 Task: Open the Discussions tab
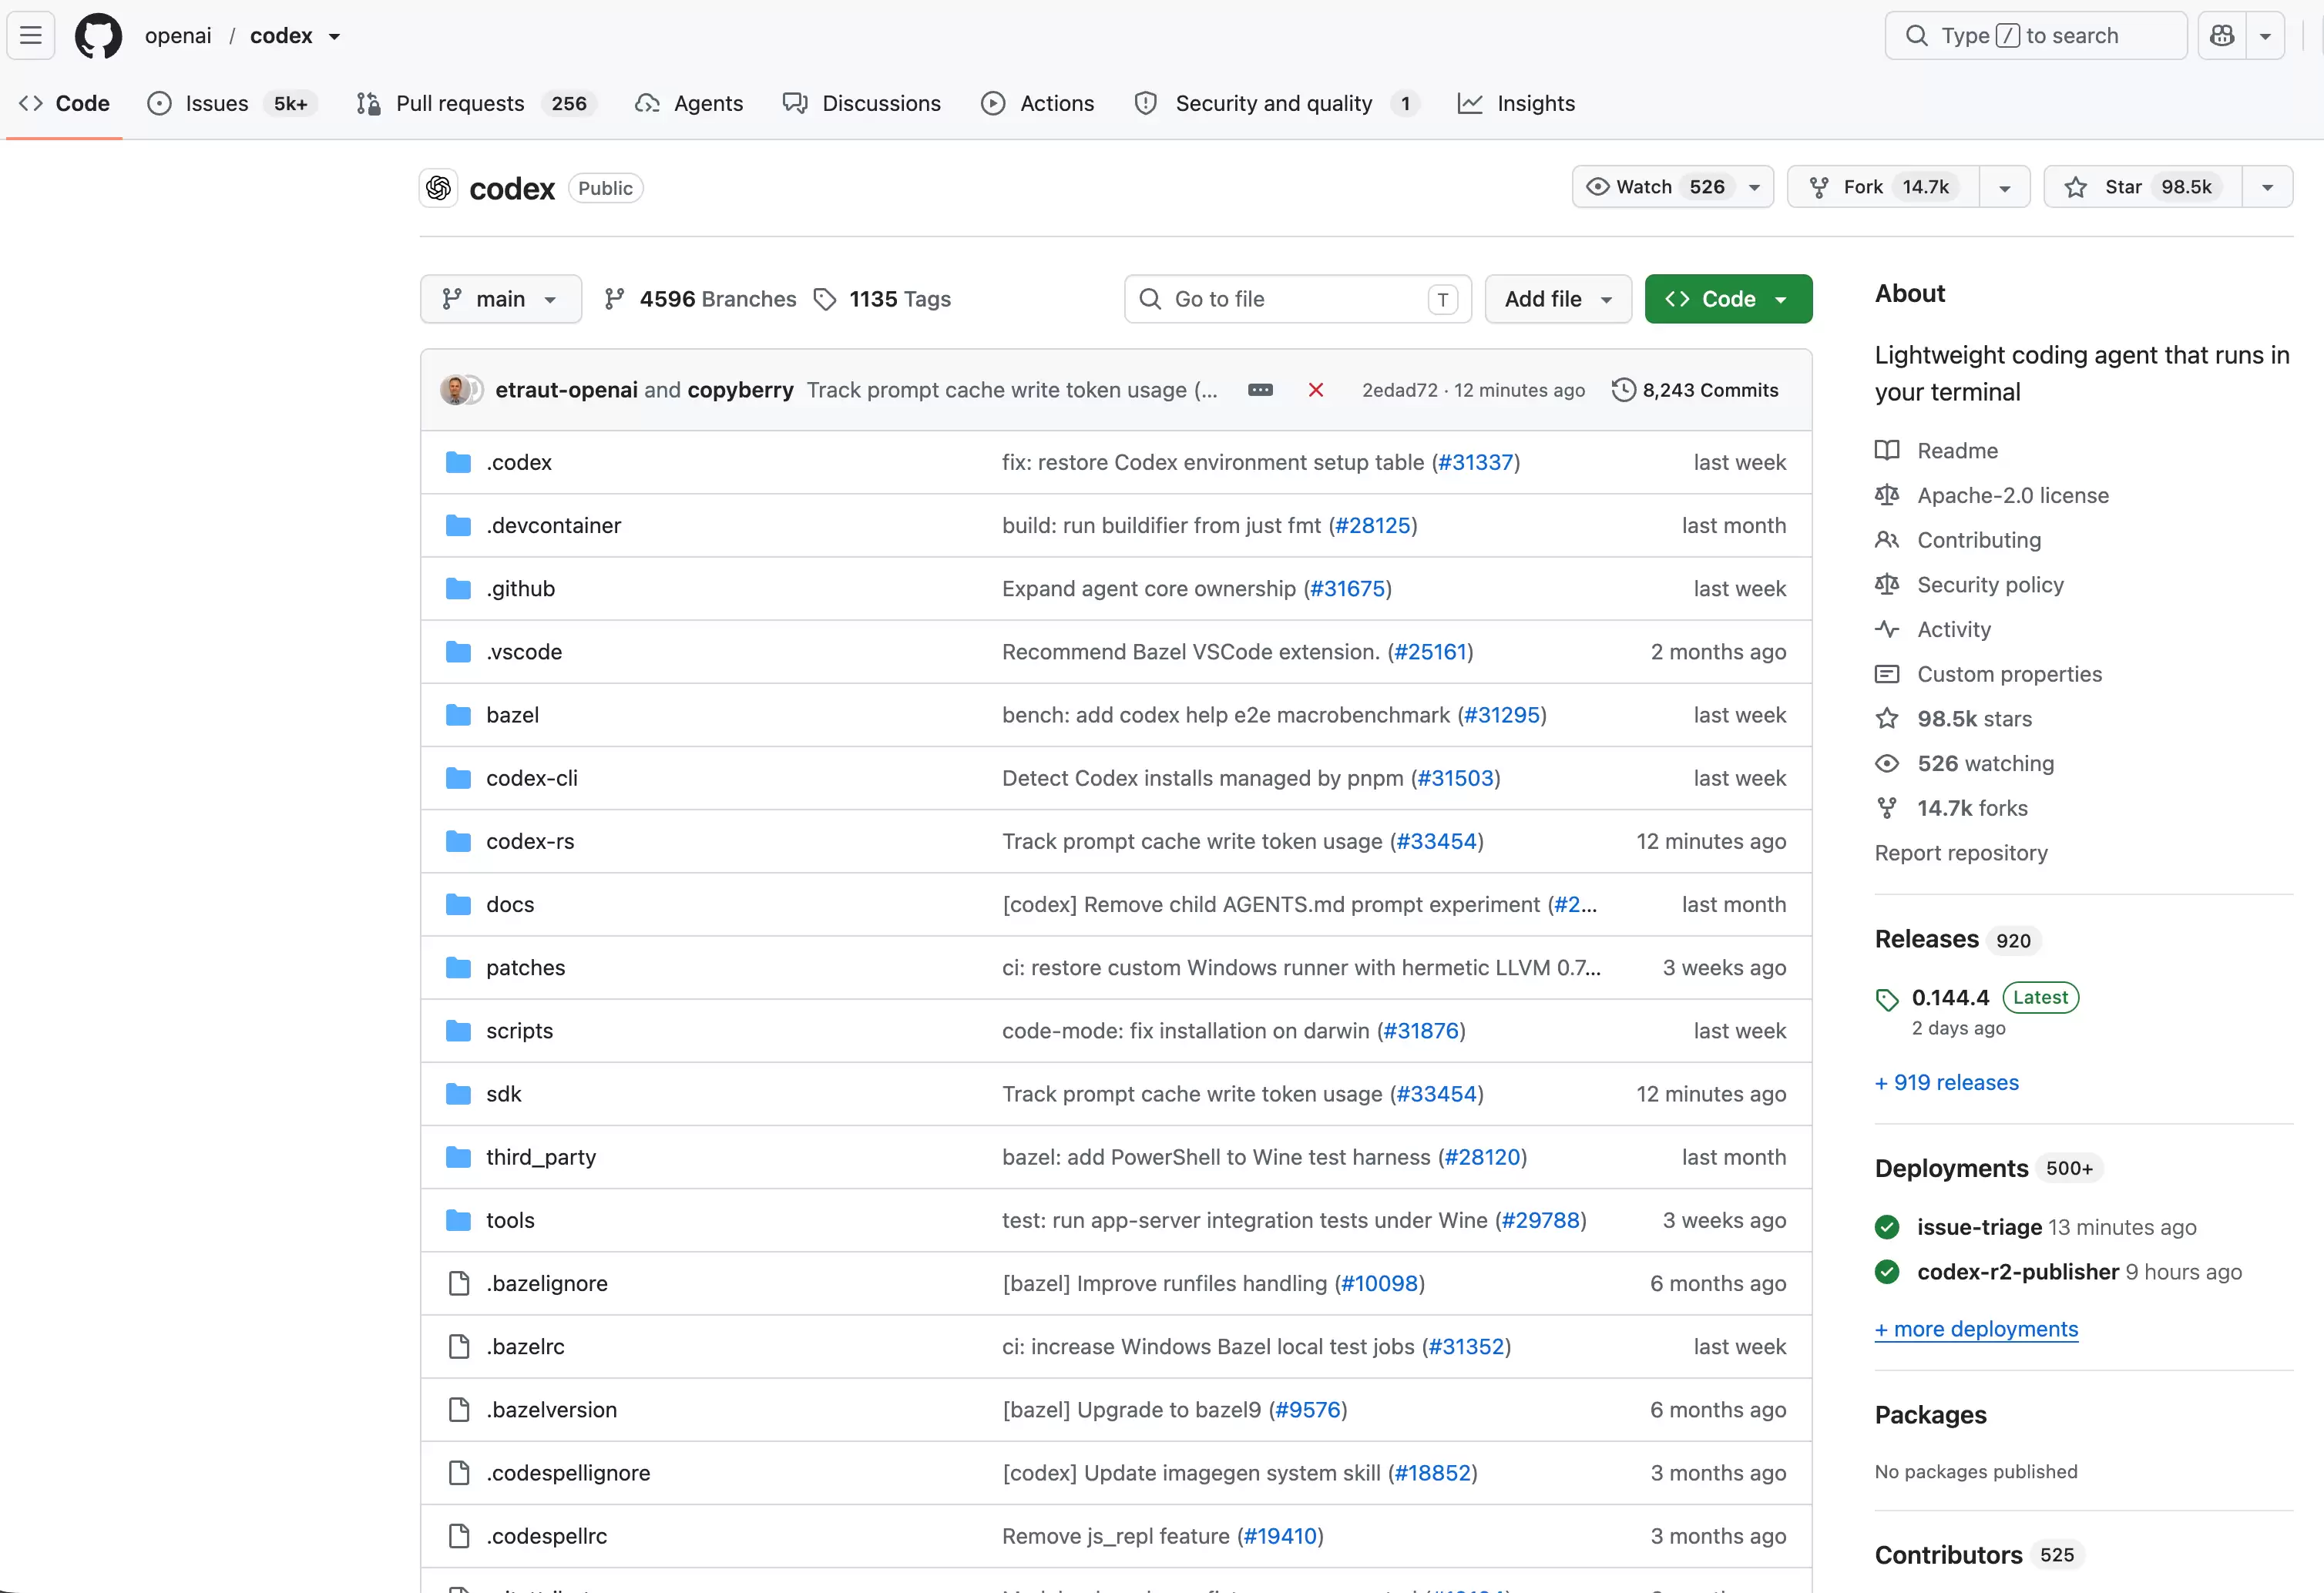[861, 103]
